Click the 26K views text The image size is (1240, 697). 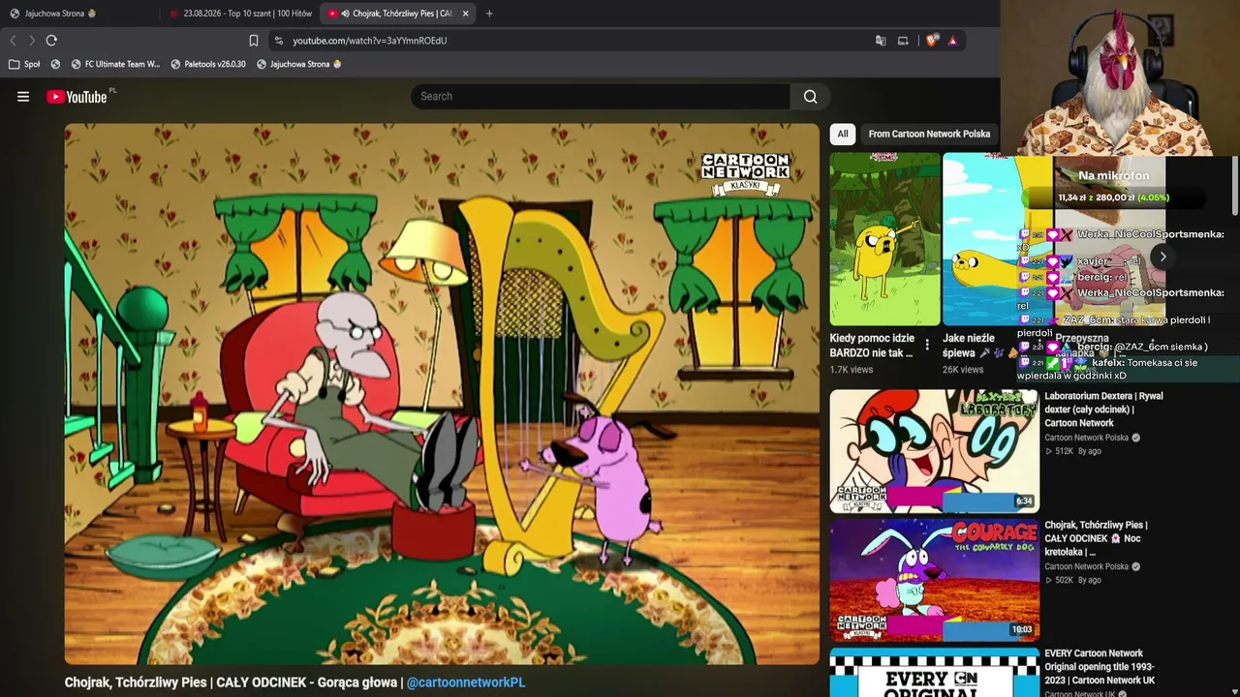pos(963,370)
